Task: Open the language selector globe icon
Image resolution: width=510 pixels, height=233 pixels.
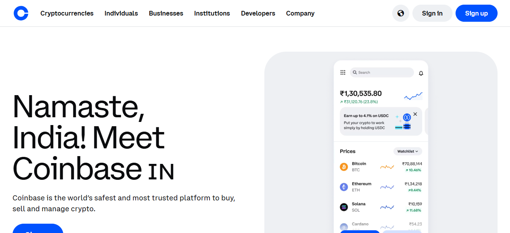Action: pos(401,13)
